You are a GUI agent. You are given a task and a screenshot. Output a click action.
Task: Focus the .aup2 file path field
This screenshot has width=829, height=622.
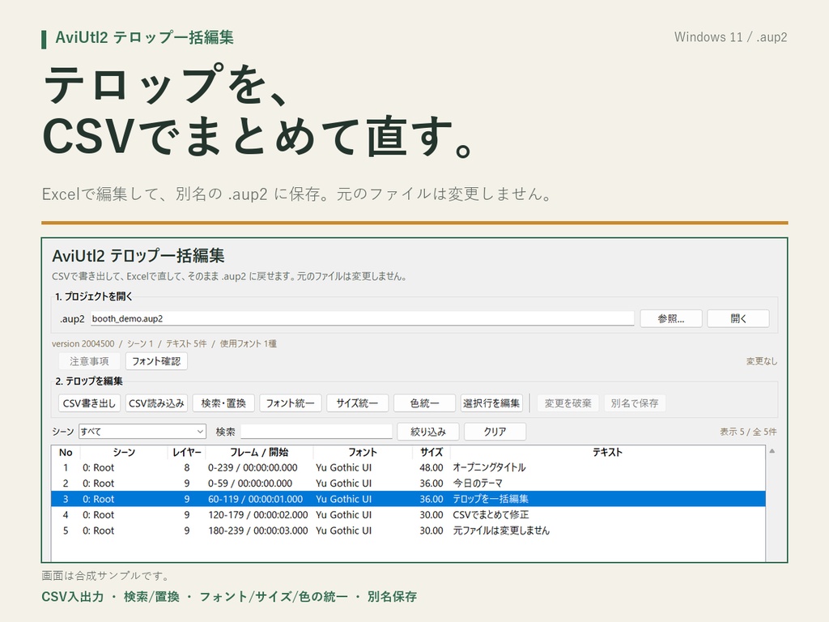point(362,318)
